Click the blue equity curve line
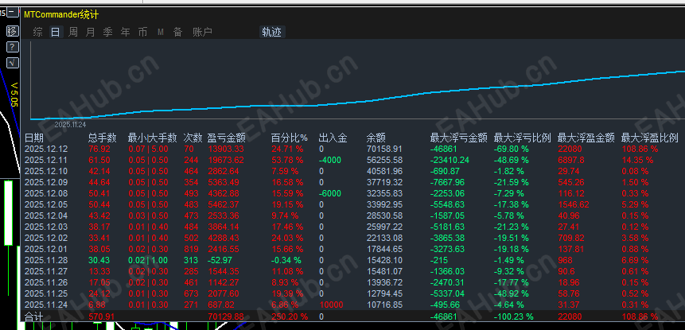 358,95
